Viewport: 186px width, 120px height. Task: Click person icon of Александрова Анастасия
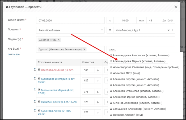click(x=111, y=55)
